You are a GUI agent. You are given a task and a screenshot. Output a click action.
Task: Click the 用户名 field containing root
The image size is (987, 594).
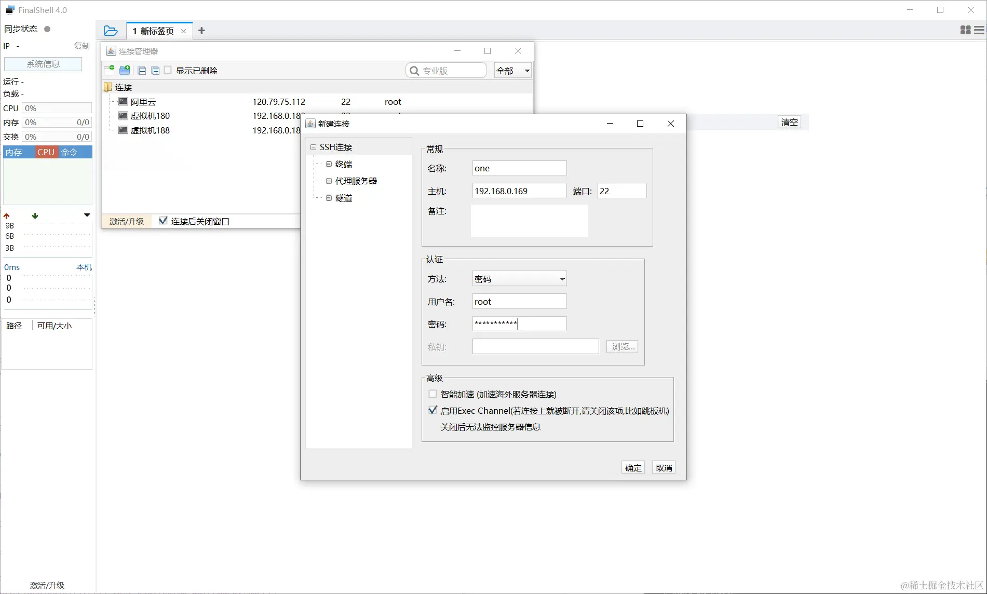(x=519, y=302)
